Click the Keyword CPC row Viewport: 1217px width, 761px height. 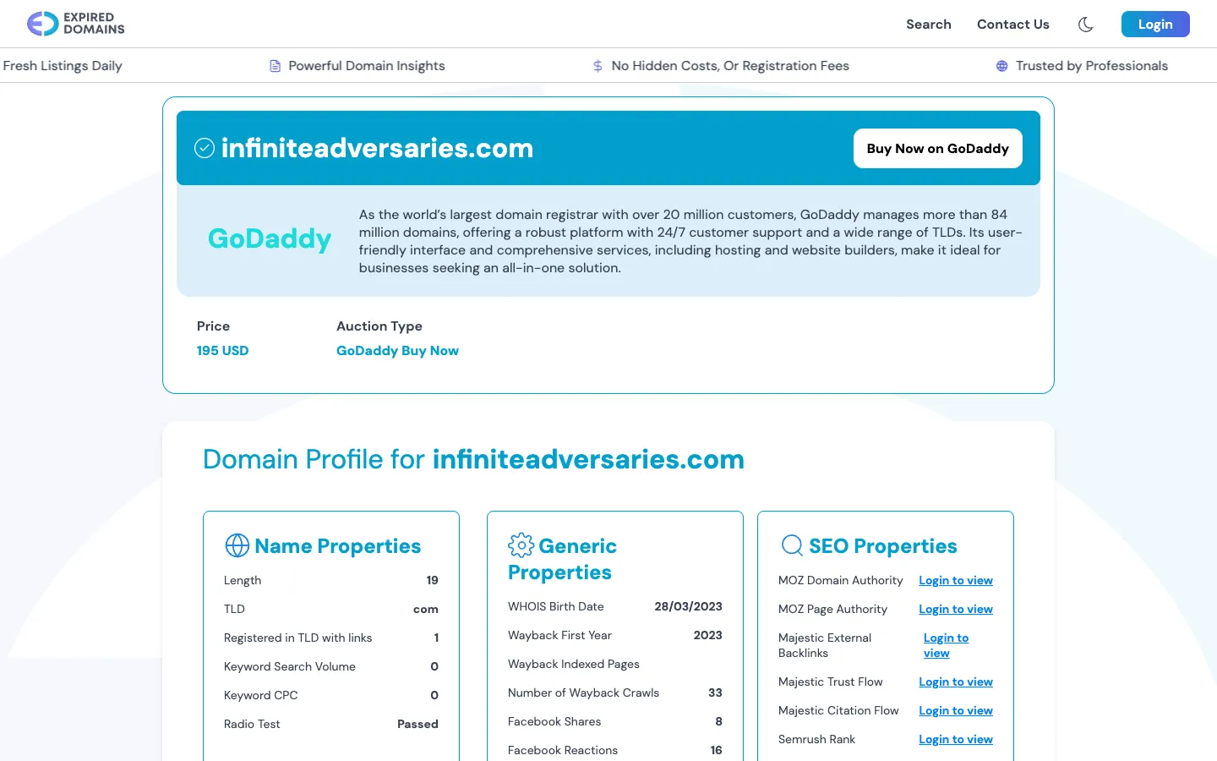point(331,696)
